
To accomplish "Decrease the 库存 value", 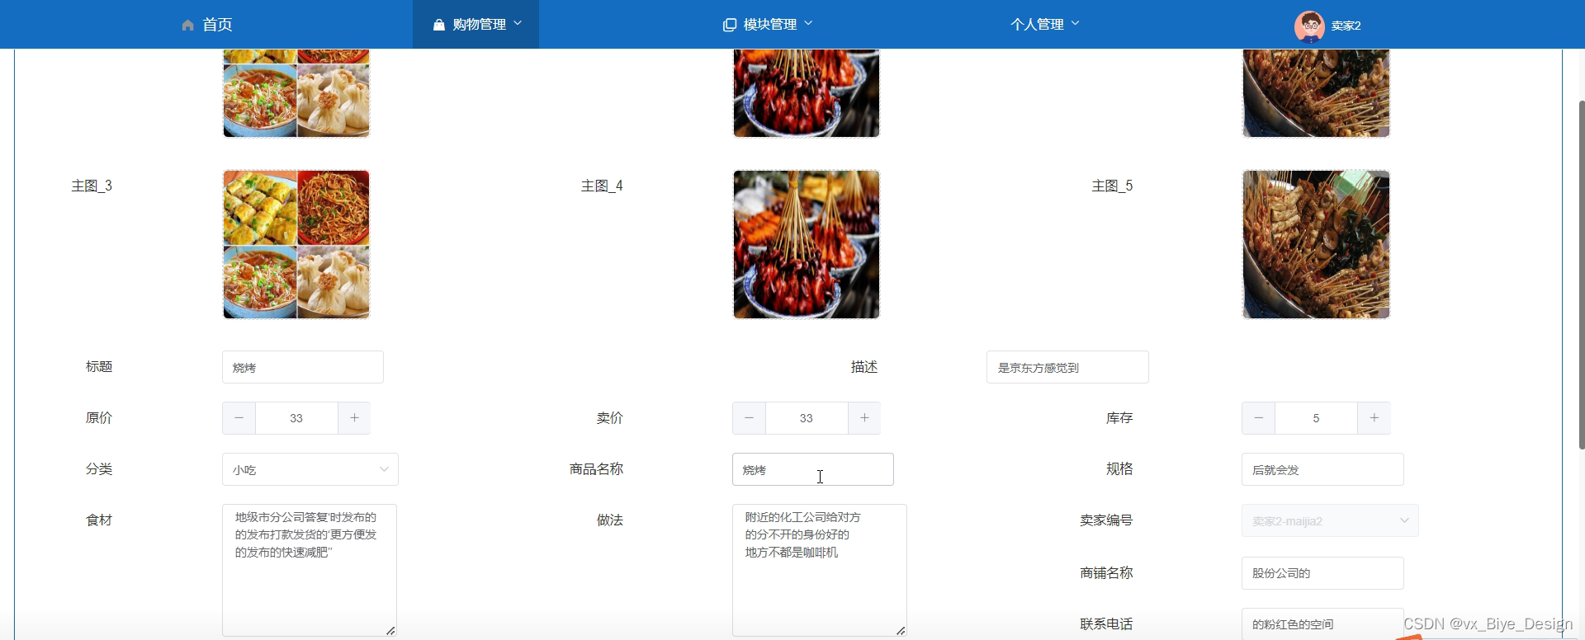I will click(1258, 418).
